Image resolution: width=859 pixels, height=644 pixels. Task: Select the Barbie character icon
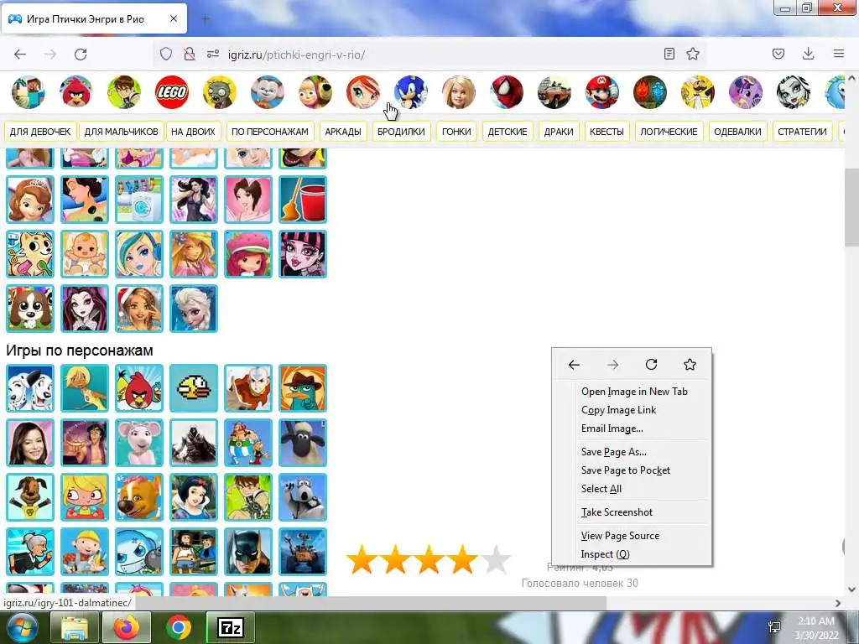click(459, 92)
